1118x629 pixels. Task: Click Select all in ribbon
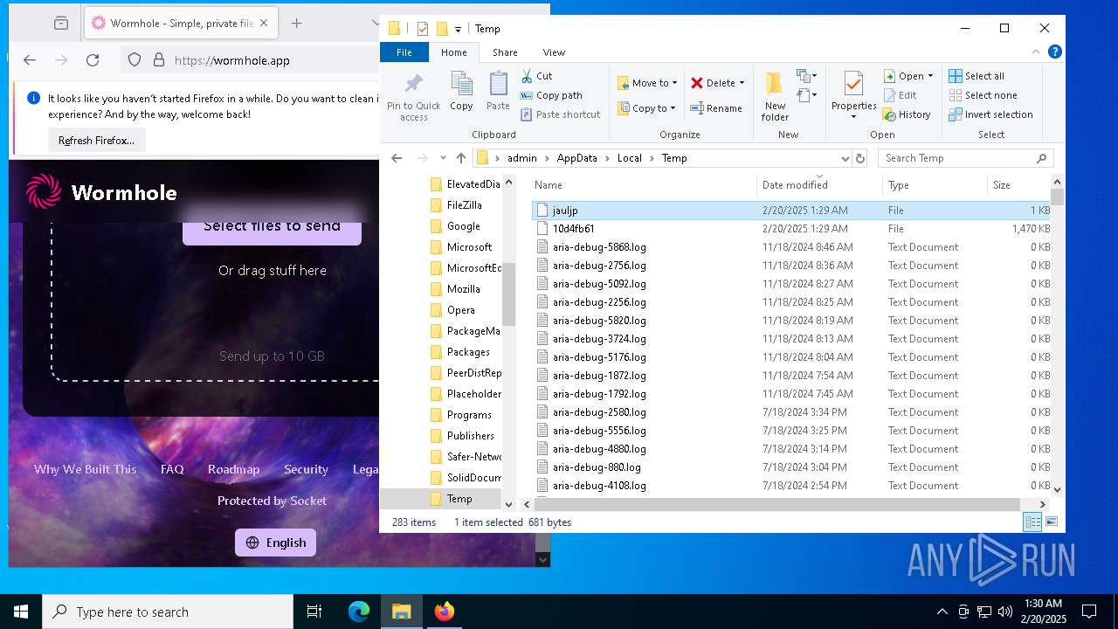click(x=977, y=76)
